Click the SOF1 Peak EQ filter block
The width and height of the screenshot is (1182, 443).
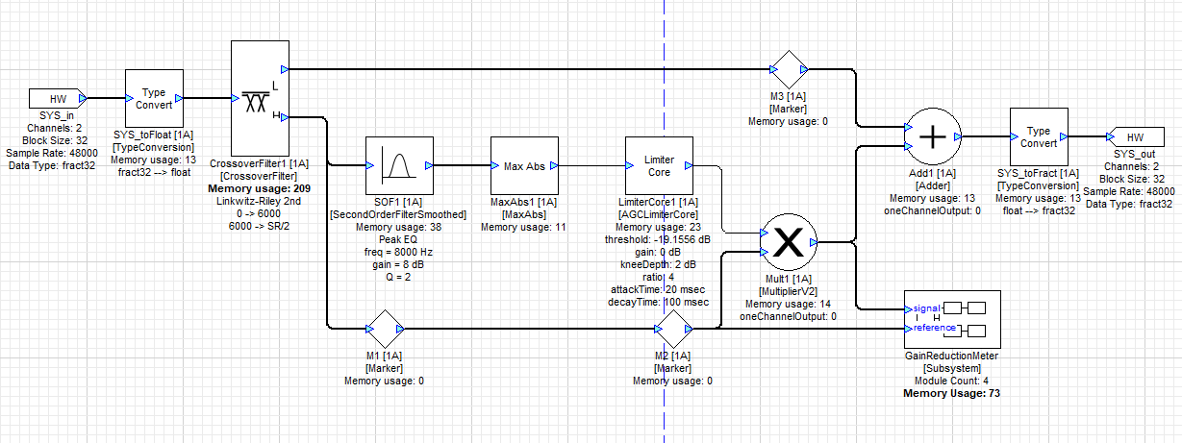tap(398, 166)
